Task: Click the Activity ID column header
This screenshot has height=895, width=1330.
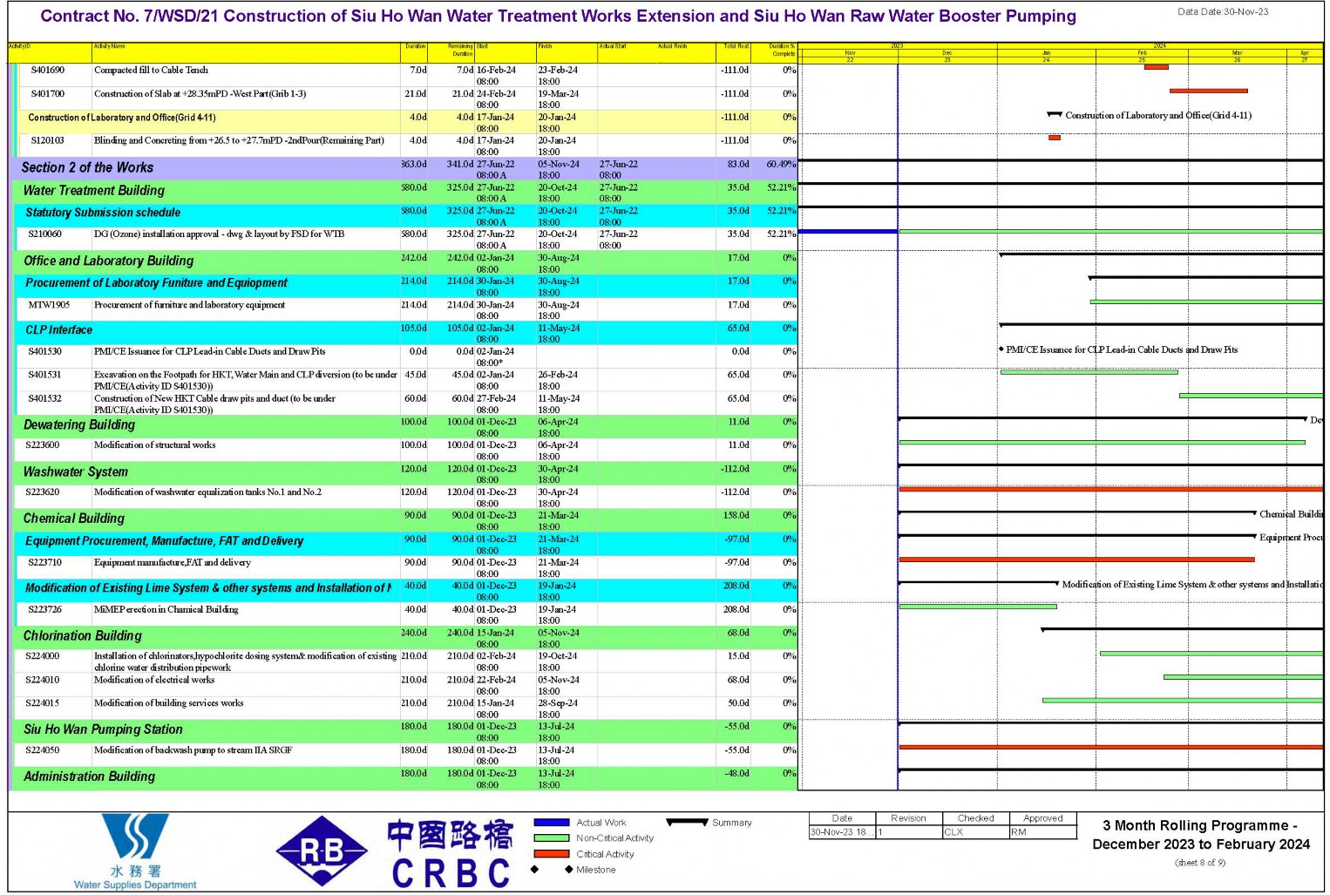Action: tap(50, 52)
